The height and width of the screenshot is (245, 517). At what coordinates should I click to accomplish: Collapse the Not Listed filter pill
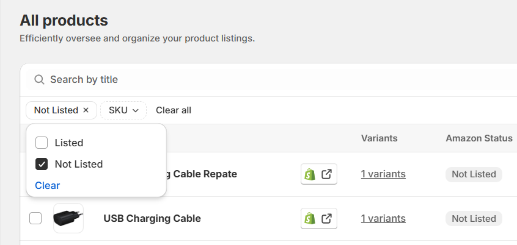click(56, 110)
